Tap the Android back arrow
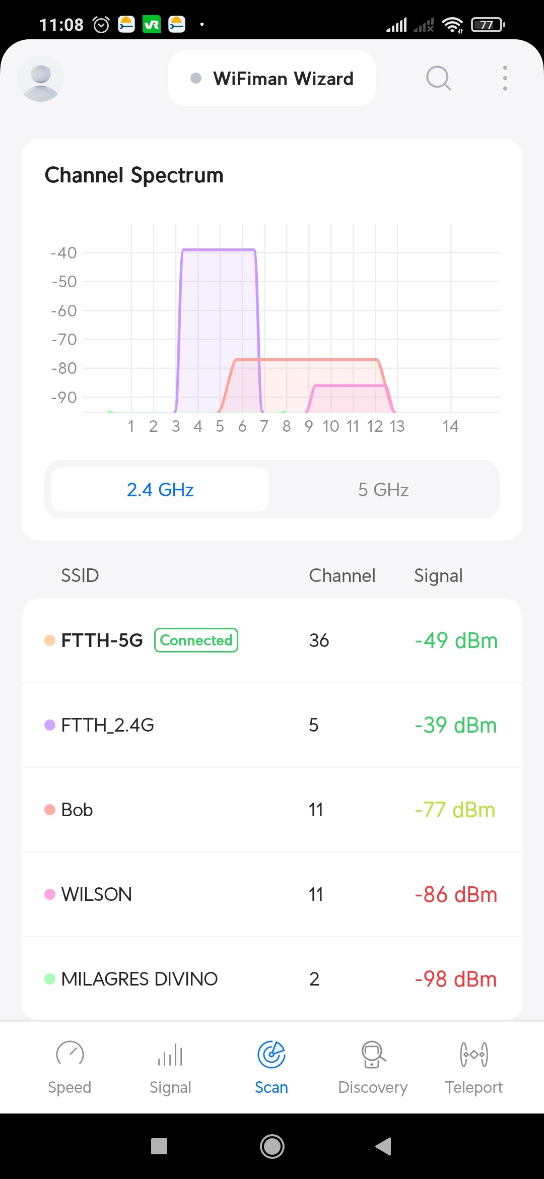This screenshot has width=544, height=1179. click(383, 1146)
